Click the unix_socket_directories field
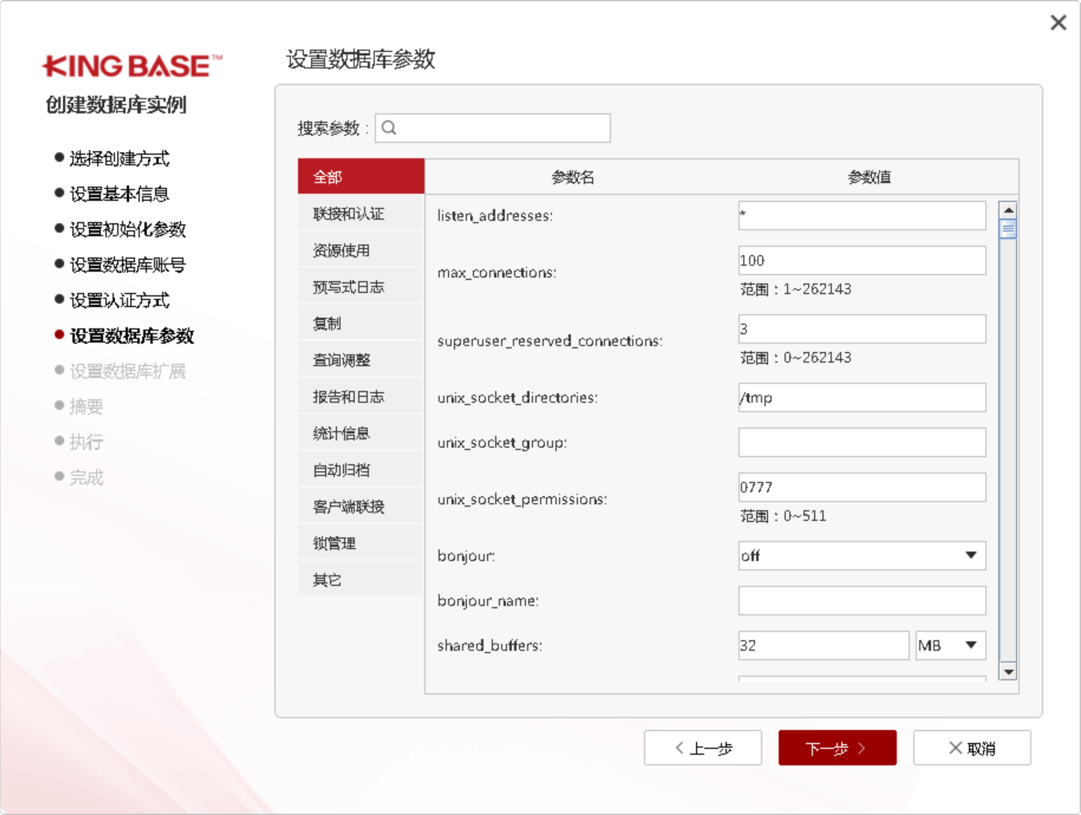The image size is (1081, 815). coord(862,397)
